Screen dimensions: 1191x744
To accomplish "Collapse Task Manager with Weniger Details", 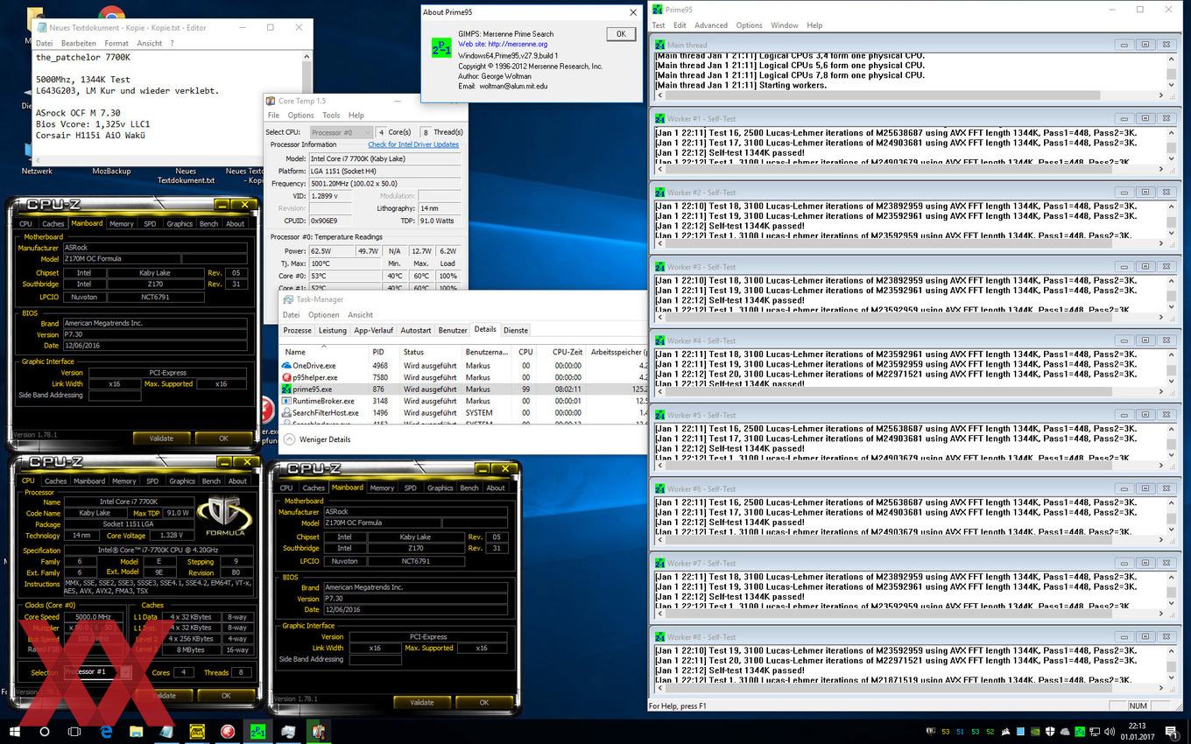I will 317,439.
